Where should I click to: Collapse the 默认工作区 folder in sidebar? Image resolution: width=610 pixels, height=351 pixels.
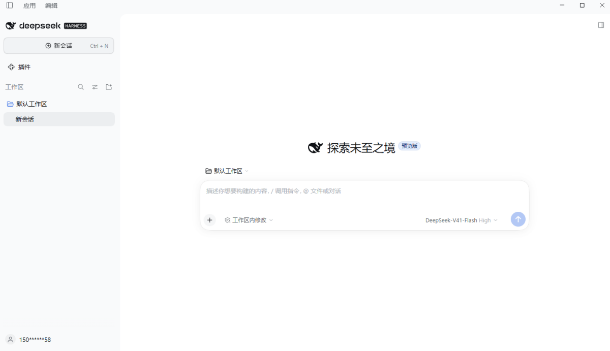(27, 104)
